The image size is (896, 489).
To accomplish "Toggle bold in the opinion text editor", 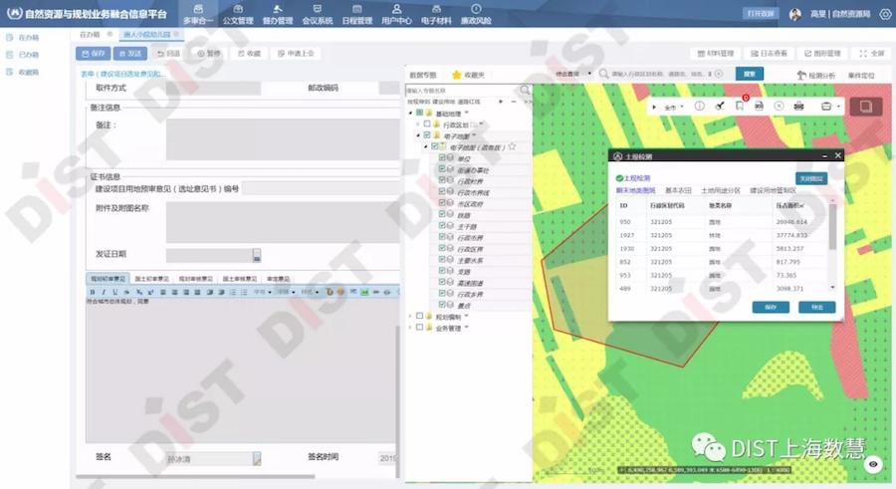I will coord(93,292).
